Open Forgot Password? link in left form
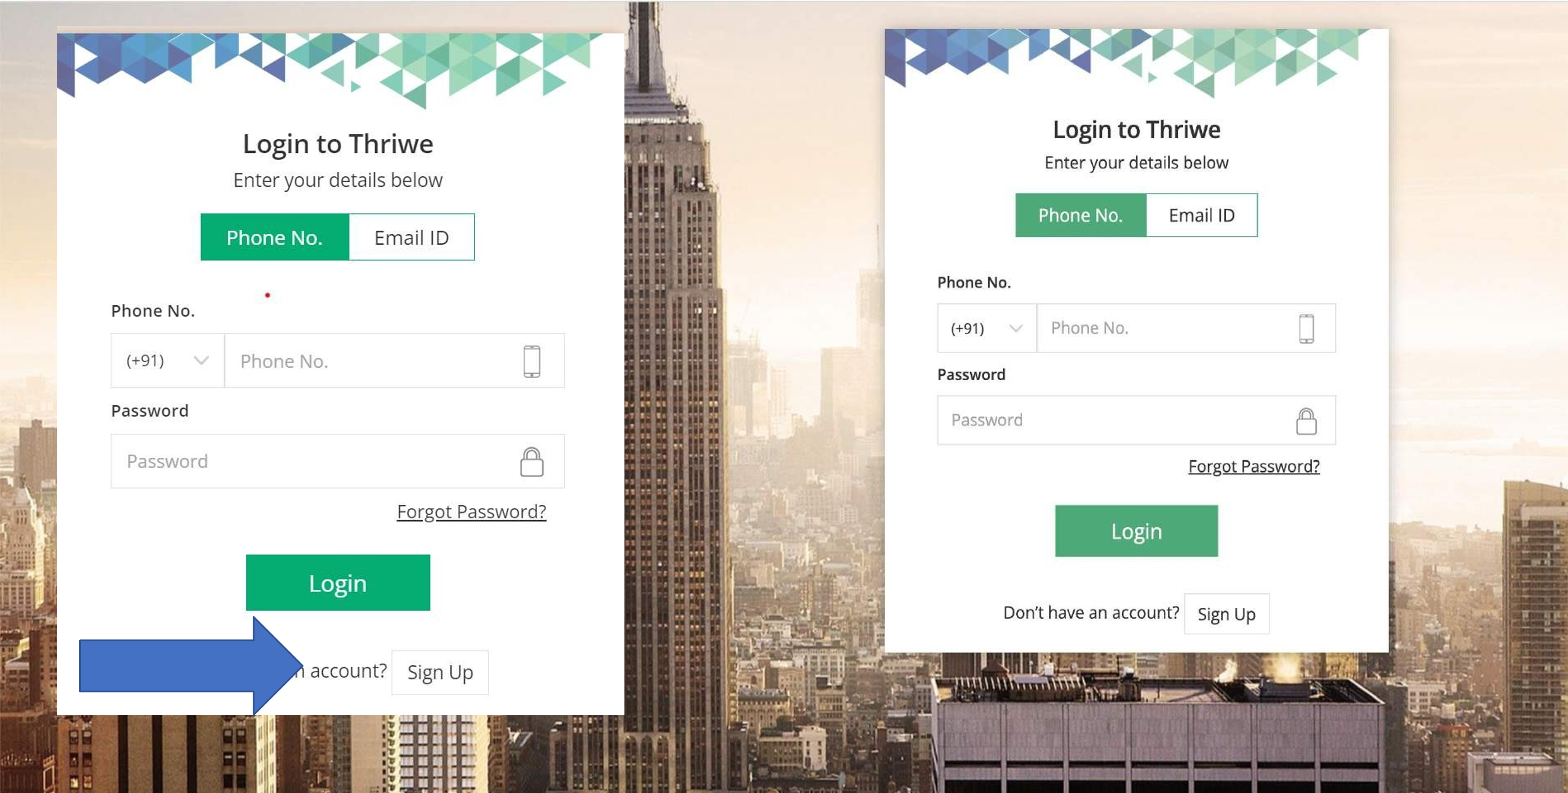 pos(472,512)
